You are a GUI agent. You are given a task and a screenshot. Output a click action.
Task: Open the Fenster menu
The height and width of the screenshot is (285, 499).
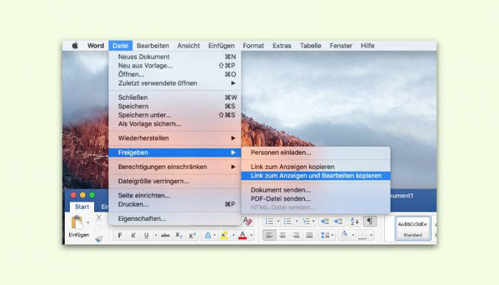click(x=341, y=46)
